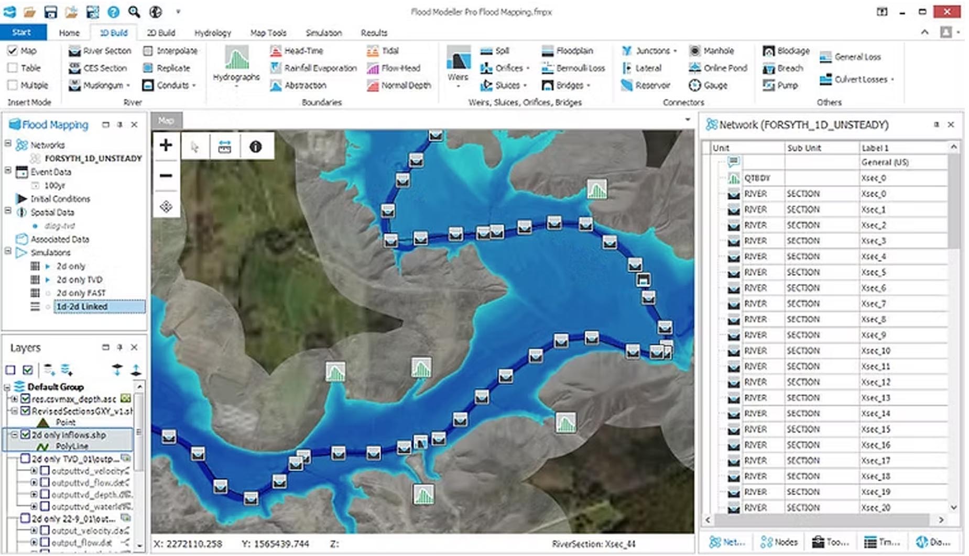
Task: Toggle the Multiple insert mode checkbox
Action: [13, 85]
